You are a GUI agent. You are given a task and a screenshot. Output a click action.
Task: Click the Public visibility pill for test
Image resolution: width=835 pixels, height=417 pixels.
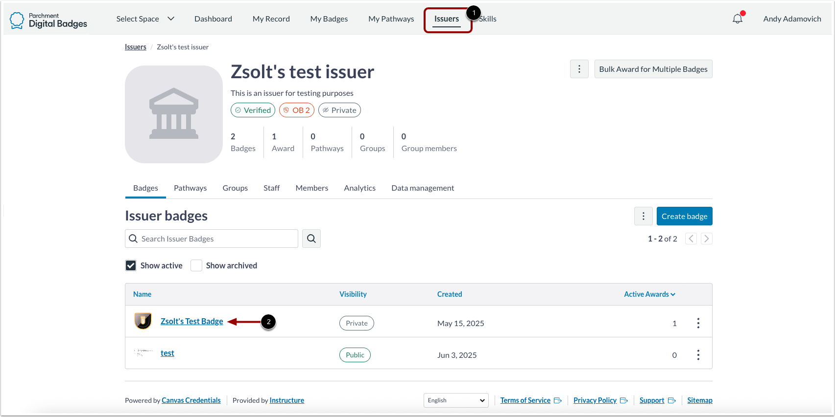coord(355,355)
